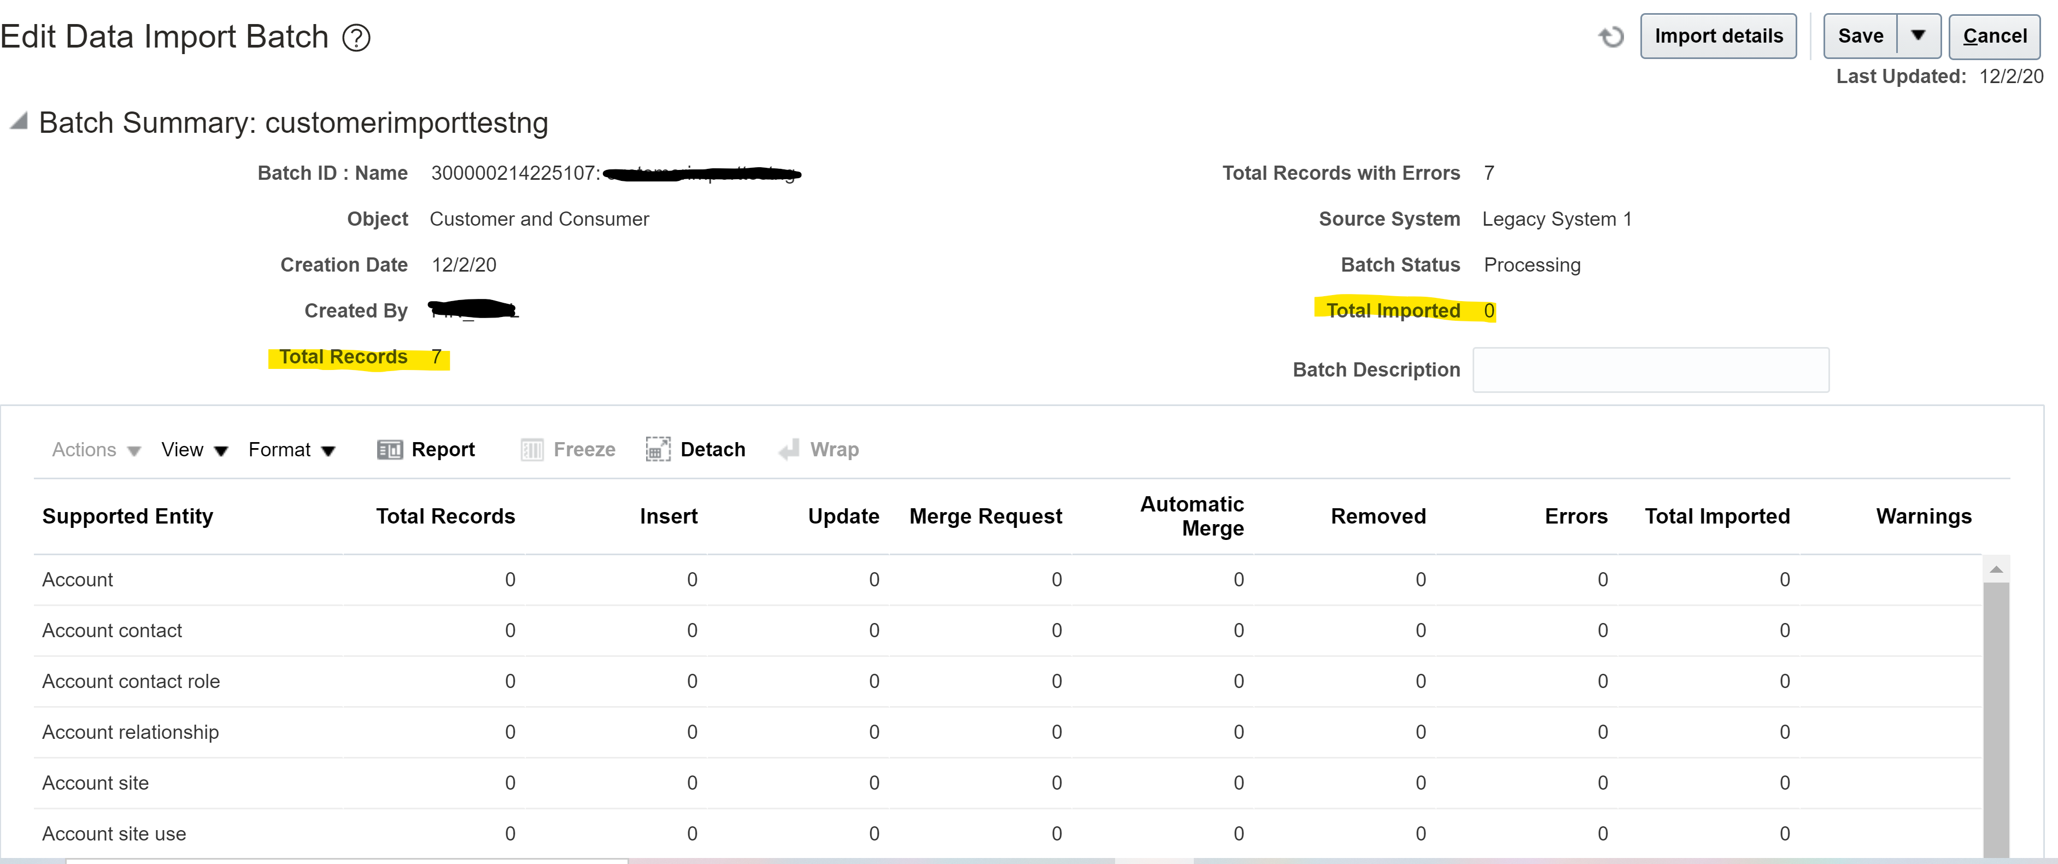Expand the View dropdown
Viewport: 2058px width, 864px height.
194,449
